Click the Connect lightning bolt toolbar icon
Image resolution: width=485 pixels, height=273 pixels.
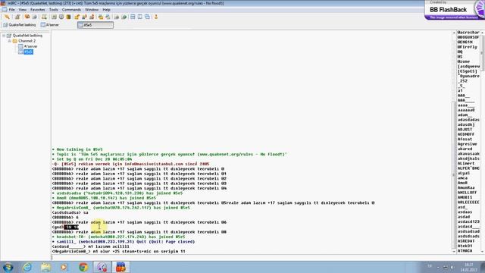[7, 17]
